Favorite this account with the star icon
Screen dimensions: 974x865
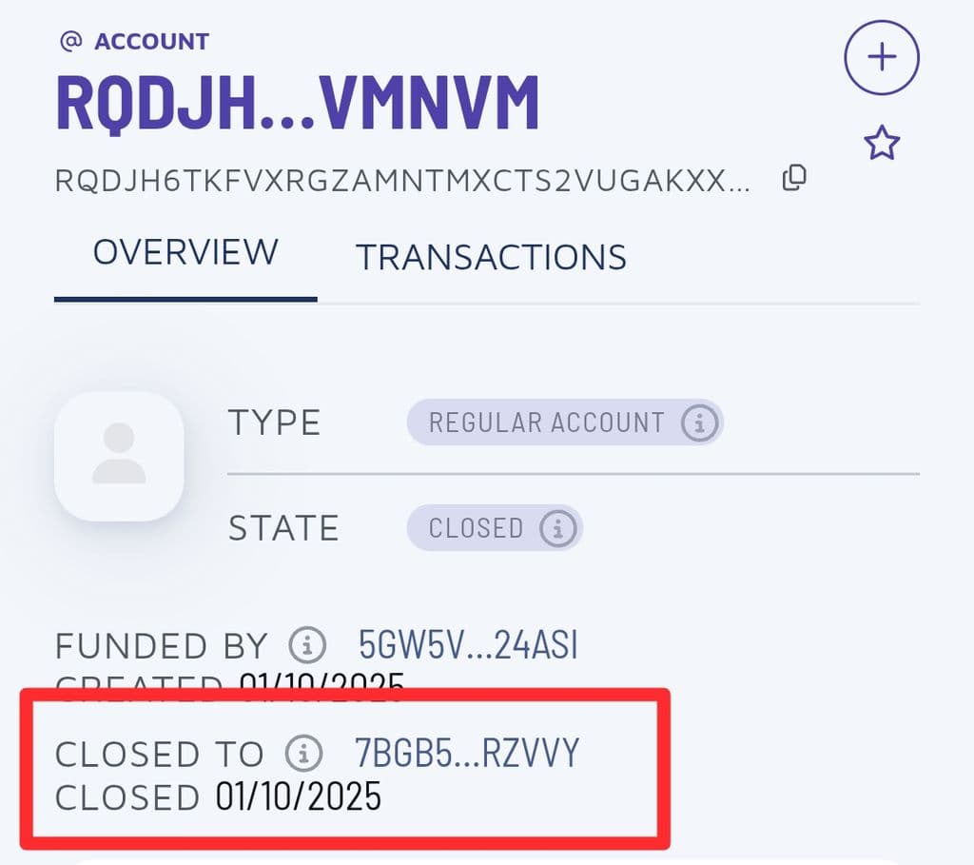[x=882, y=143]
